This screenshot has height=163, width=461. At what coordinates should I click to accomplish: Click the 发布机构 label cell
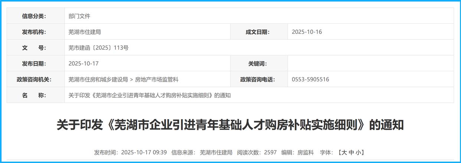tap(36, 32)
